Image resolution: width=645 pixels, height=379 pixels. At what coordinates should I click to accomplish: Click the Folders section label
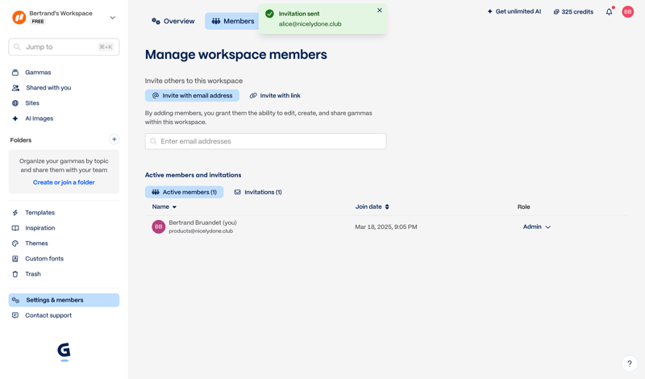(x=21, y=140)
